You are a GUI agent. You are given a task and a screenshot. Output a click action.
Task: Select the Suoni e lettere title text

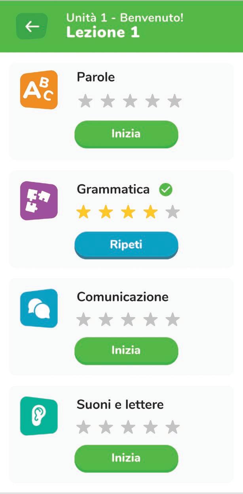120,405
